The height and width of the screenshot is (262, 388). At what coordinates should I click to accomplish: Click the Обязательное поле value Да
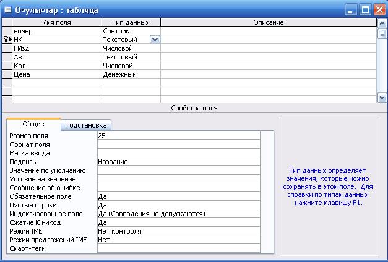[x=178, y=196]
